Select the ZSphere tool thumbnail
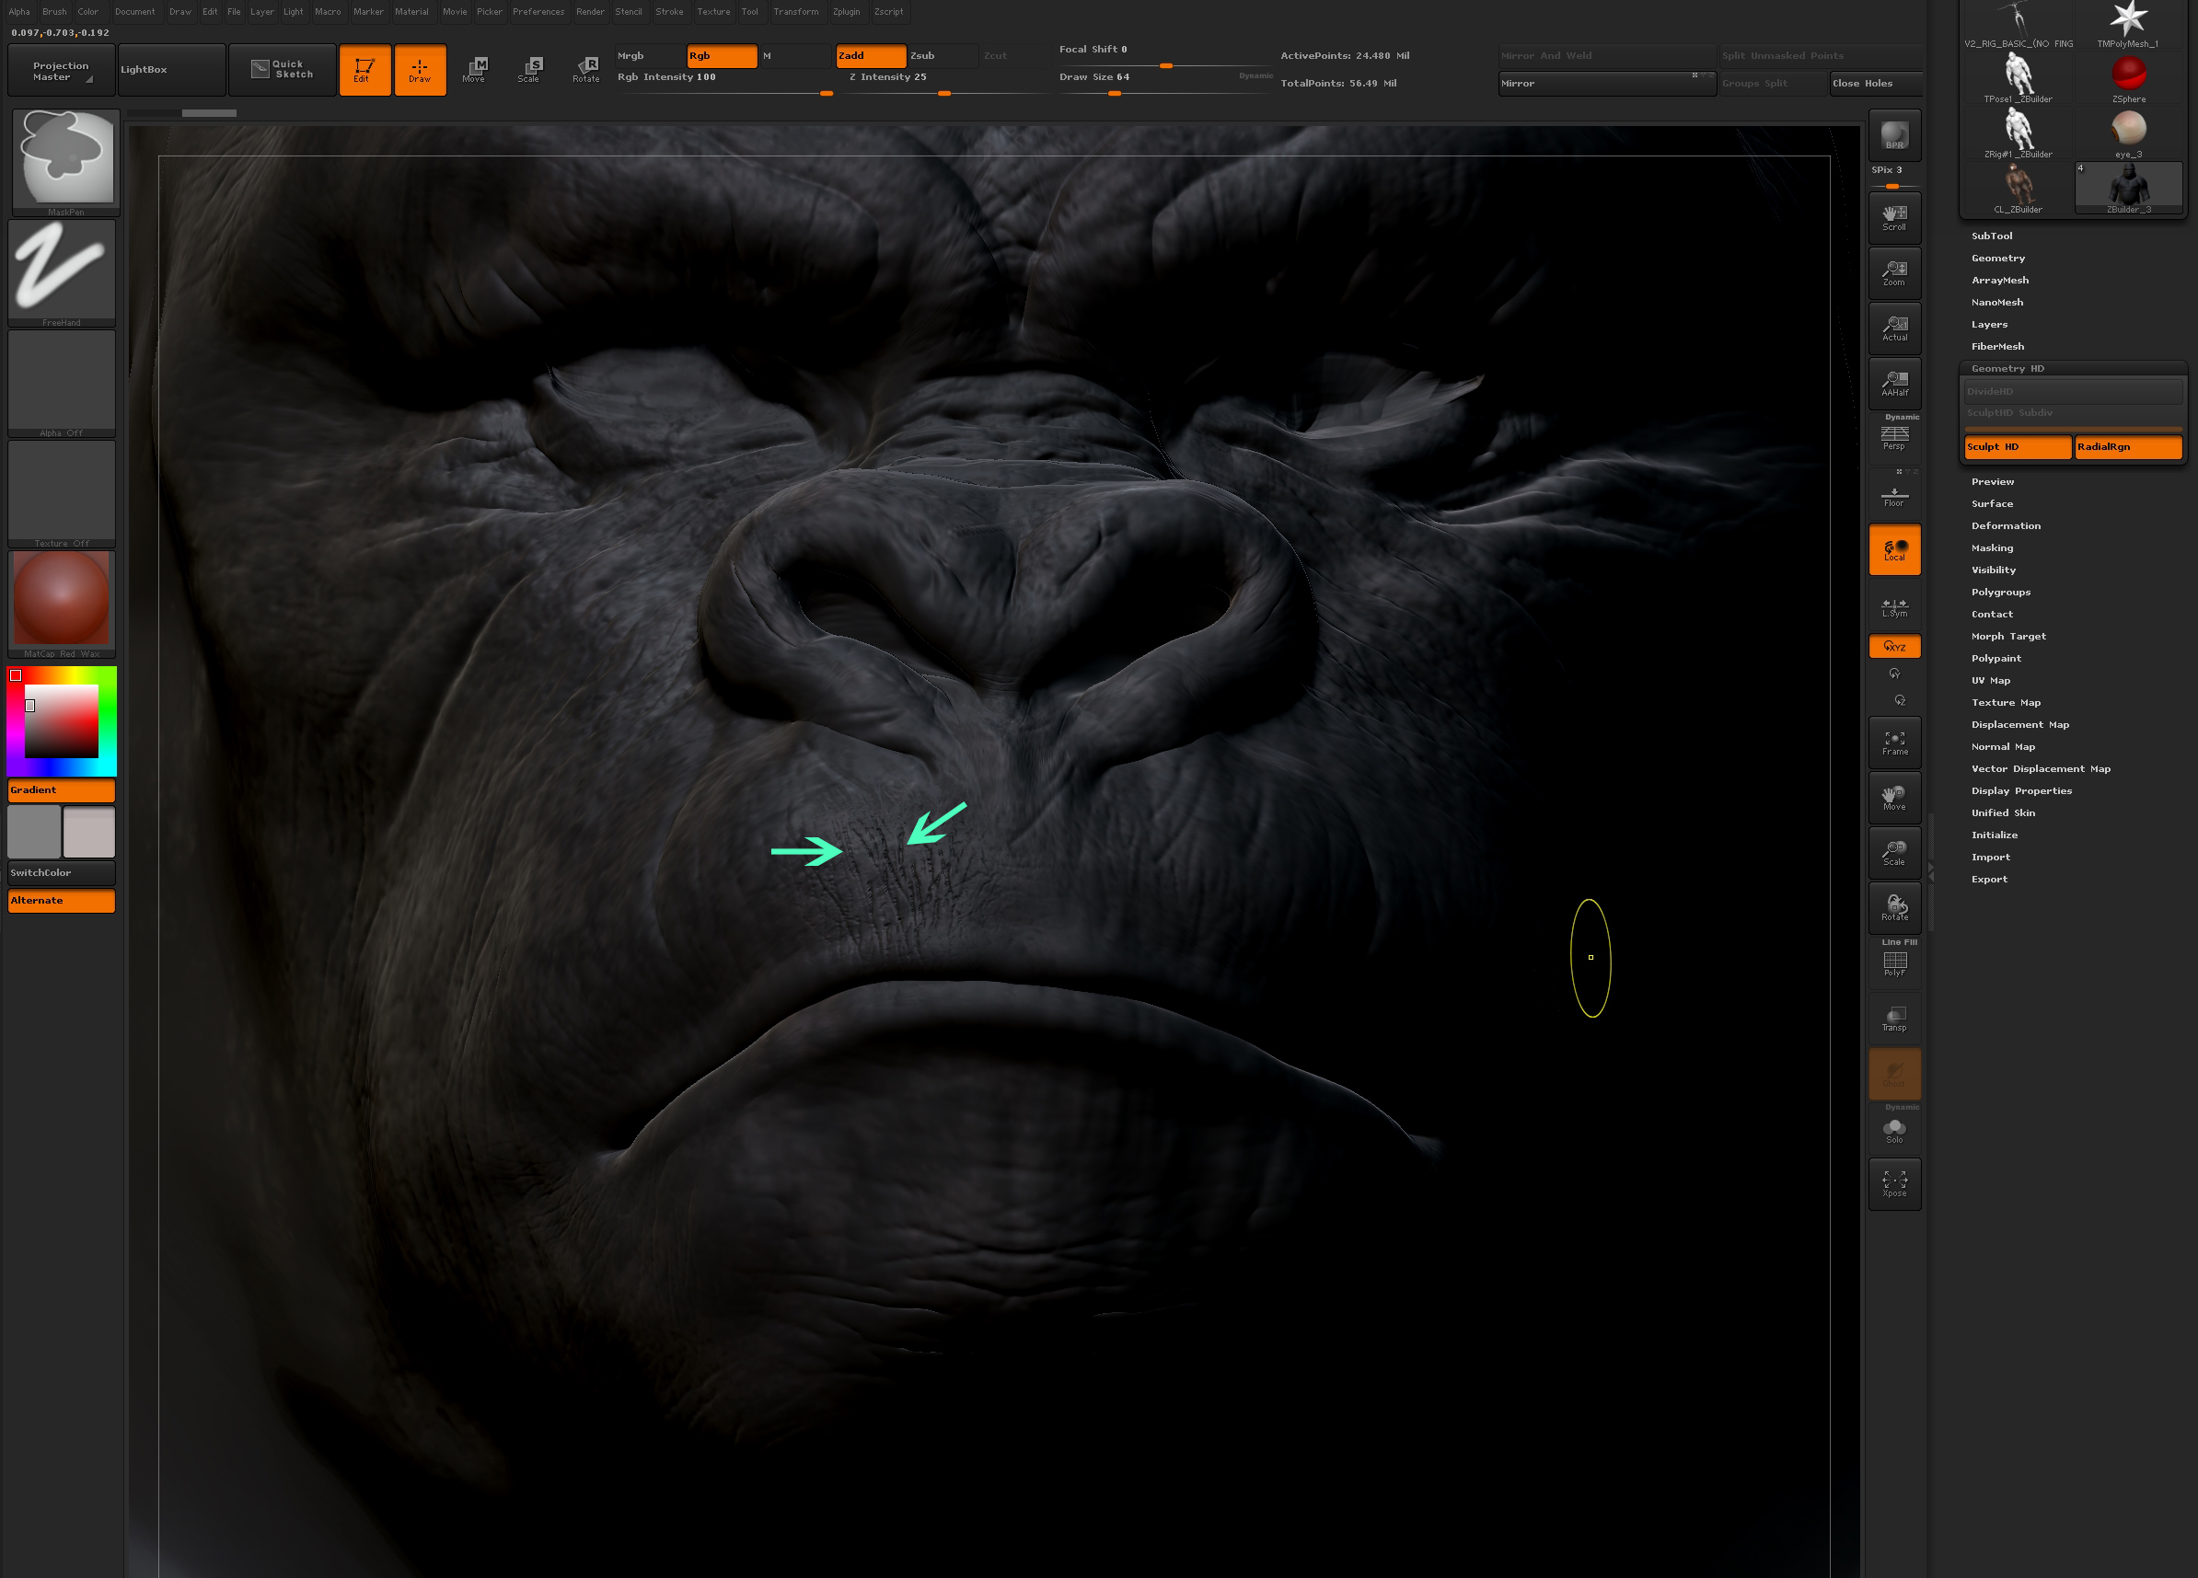 (x=2128, y=74)
